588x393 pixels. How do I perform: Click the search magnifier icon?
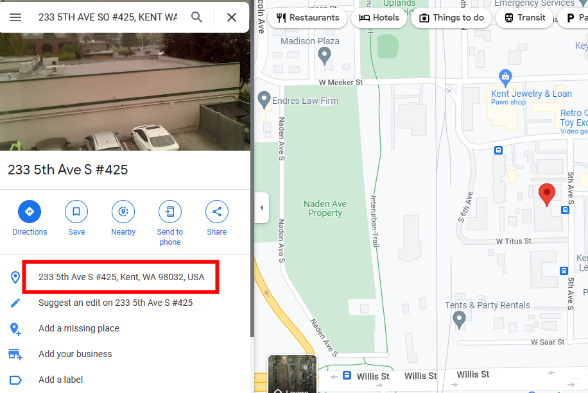tap(196, 17)
